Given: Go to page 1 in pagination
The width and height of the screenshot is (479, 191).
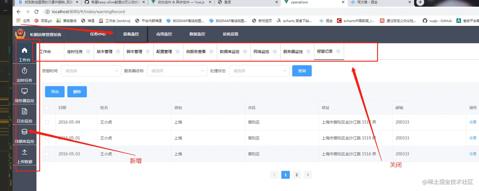Looking at the screenshot, I should coord(285,175).
